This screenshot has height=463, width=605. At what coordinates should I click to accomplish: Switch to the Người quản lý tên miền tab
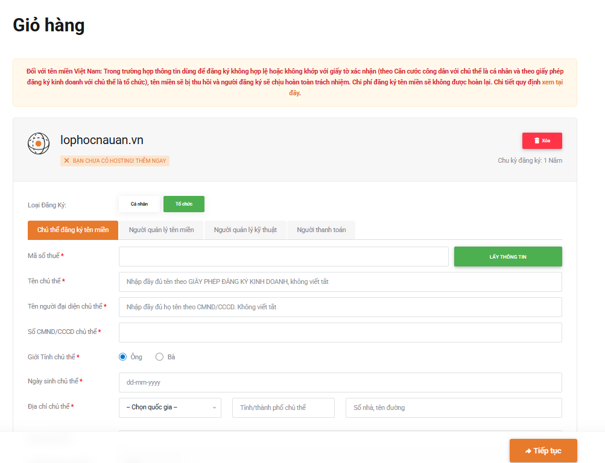coord(161,230)
